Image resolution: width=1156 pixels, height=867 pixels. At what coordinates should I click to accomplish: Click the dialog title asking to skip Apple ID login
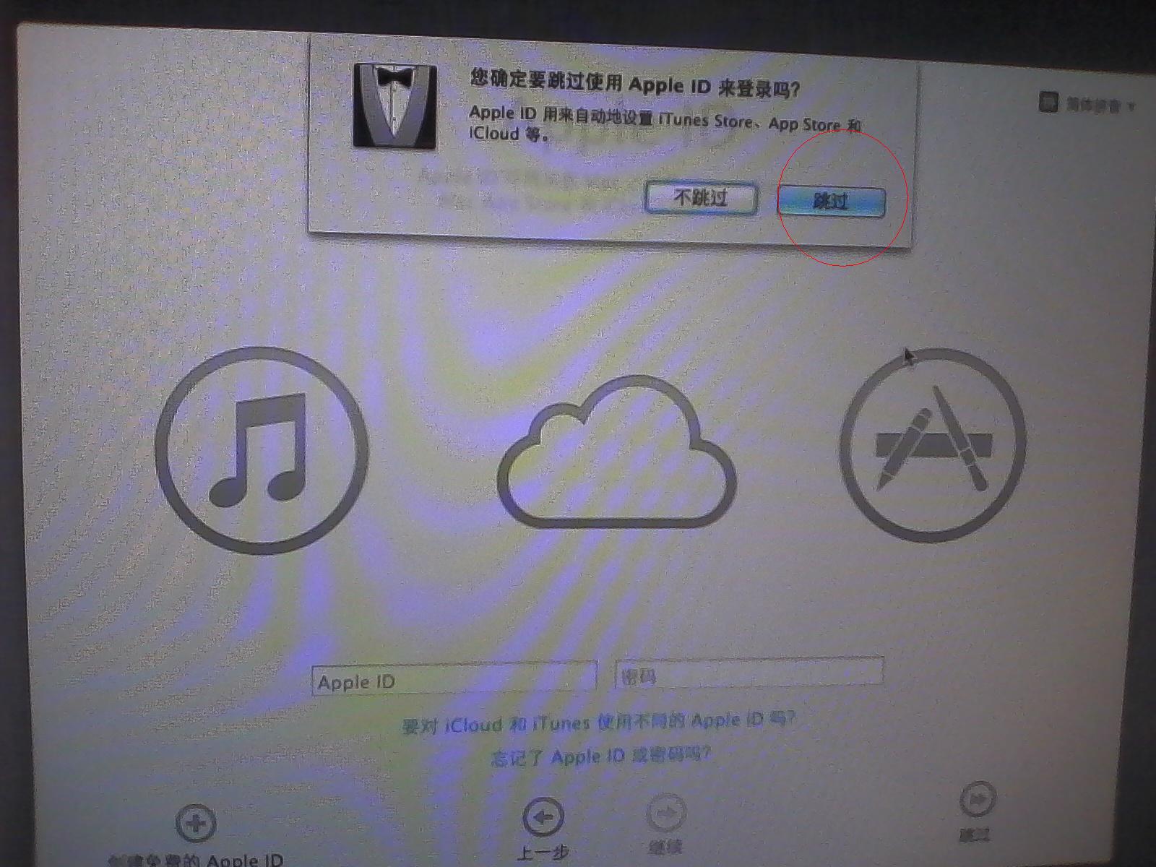pos(634,83)
